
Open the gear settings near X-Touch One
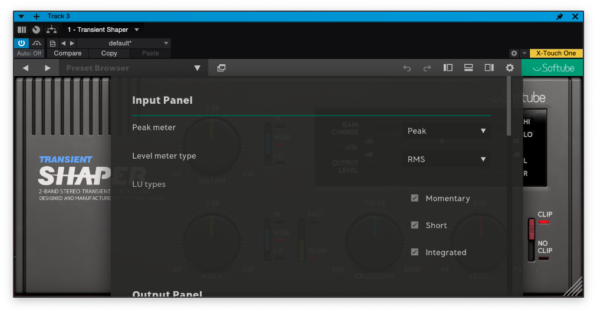coord(514,53)
